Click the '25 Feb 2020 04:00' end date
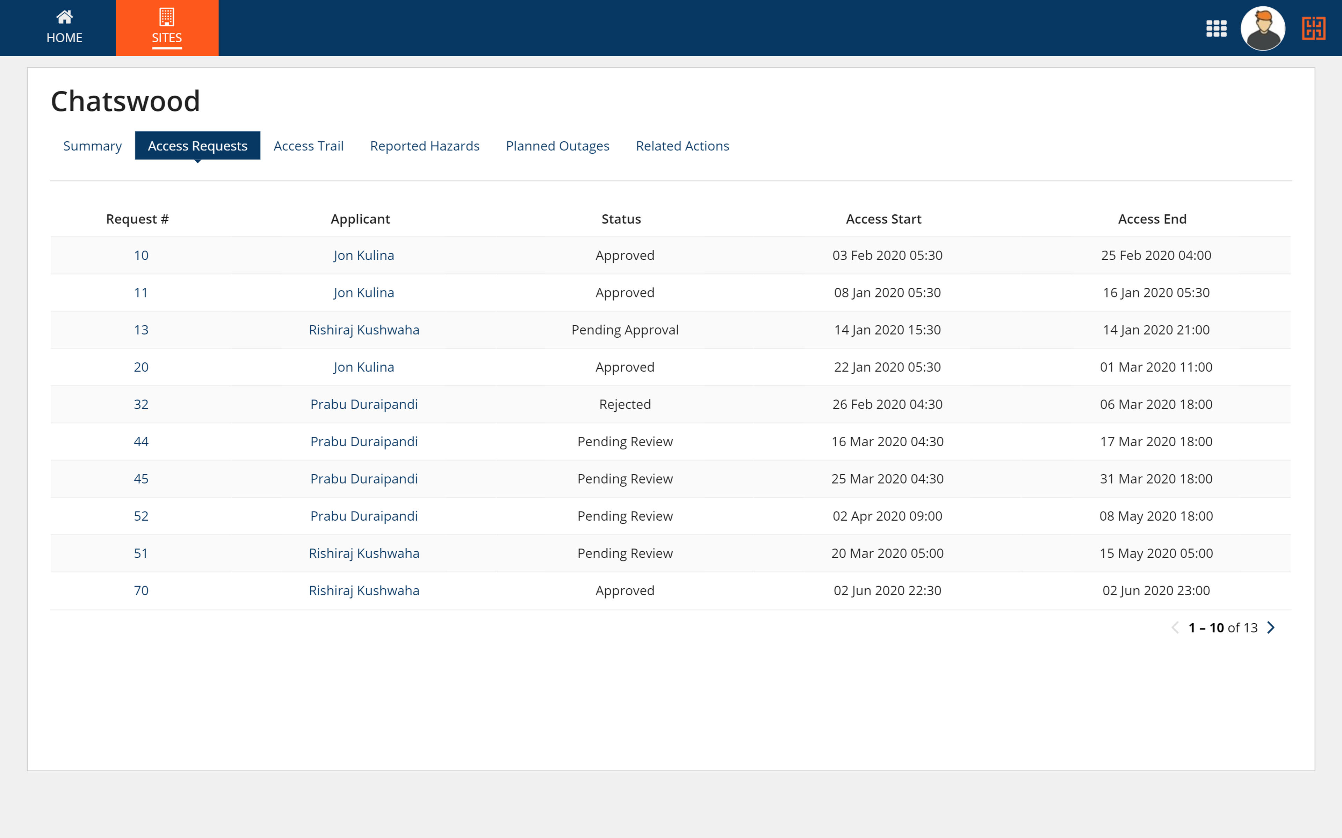This screenshot has height=838, width=1342. tap(1156, 256)
